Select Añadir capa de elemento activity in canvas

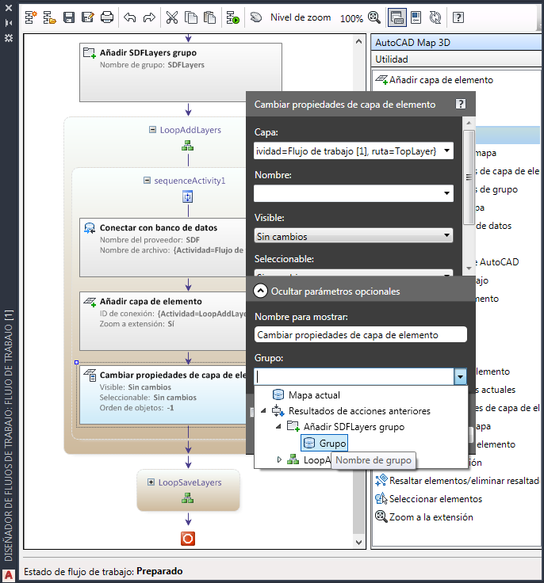point(163,321)
